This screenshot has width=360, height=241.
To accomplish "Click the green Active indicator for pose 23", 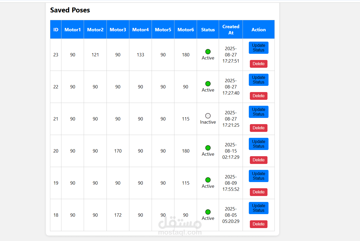I will [x=208, y=52].
